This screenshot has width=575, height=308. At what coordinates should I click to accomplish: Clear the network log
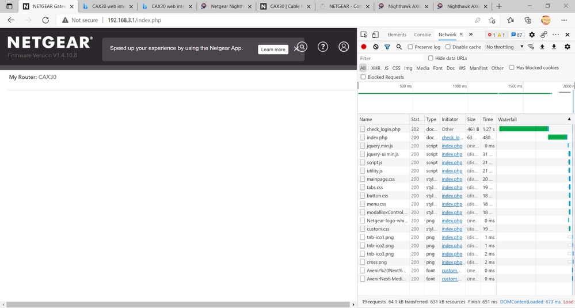click(376, 47)
